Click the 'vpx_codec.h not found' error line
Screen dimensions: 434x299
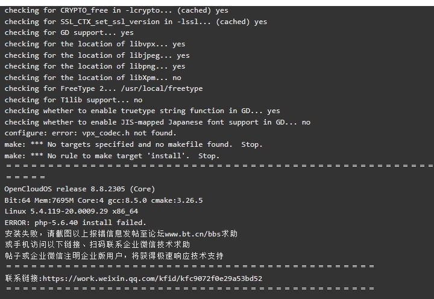point(90,133)
